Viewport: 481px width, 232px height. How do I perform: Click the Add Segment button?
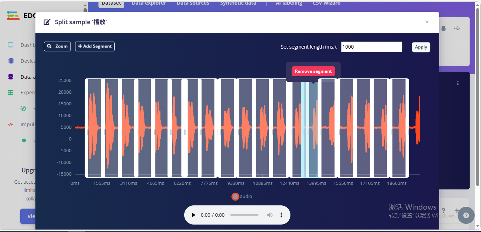point(95,46)
